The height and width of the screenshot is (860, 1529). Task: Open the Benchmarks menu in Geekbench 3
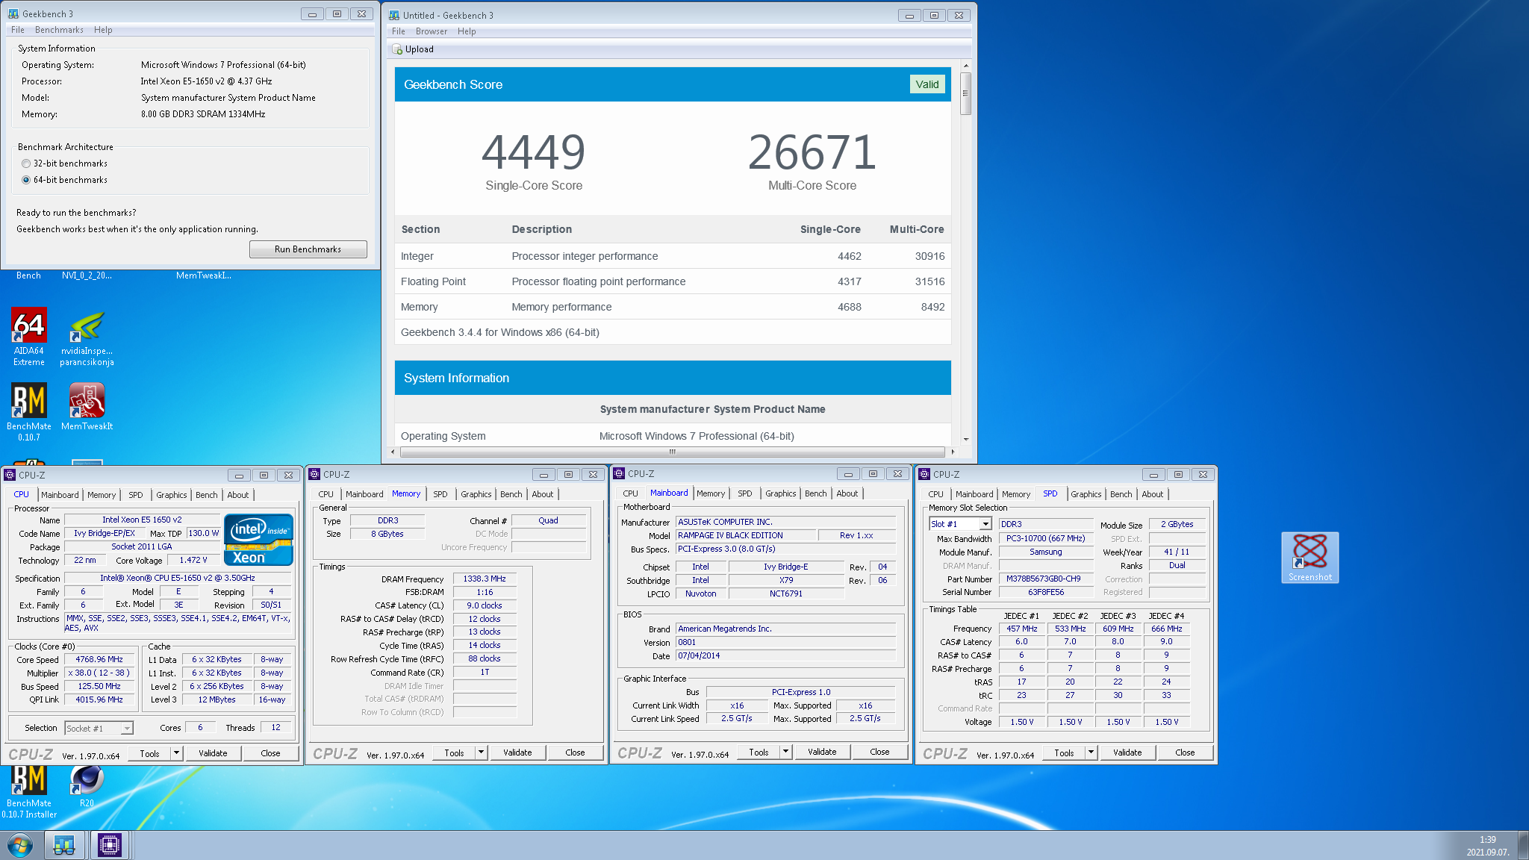coord(59,30)
